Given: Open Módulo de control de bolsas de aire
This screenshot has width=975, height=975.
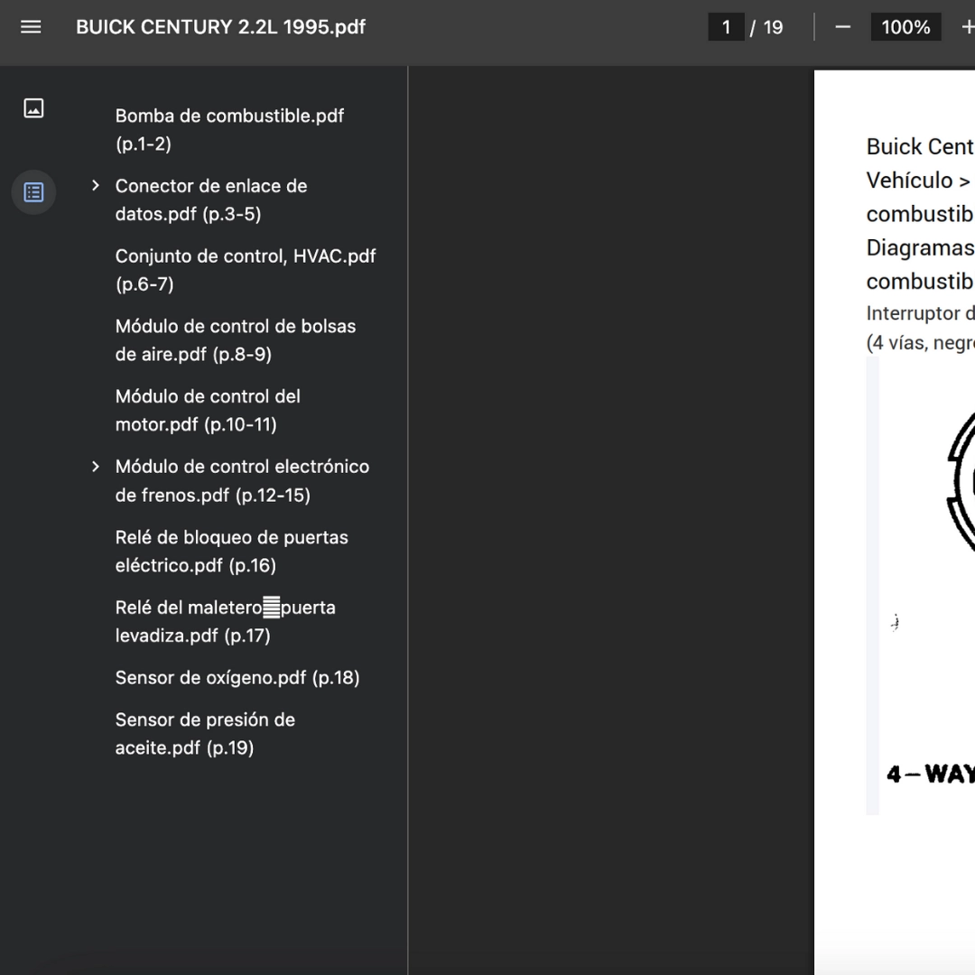Looking at the screenshot, I should coord(235,340).
